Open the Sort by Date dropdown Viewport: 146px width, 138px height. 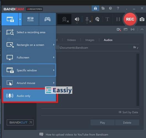[128, 112]
